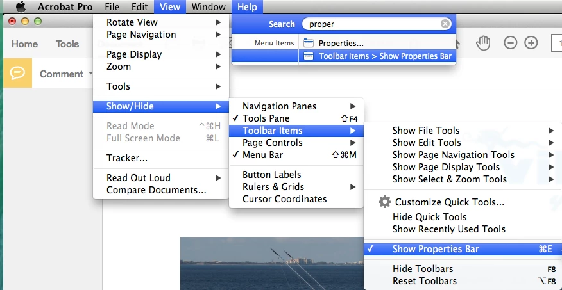The height and width of the screenshot is (290, 562).
Task: Click Hide Toolbars
Action: tap(463, 269)
